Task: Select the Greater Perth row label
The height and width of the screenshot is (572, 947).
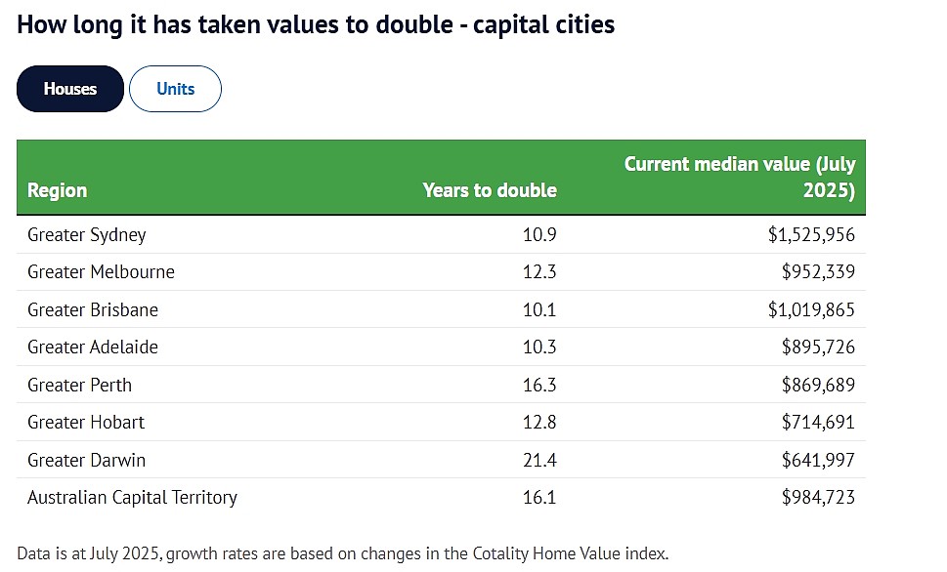Action: coord(80,385)
